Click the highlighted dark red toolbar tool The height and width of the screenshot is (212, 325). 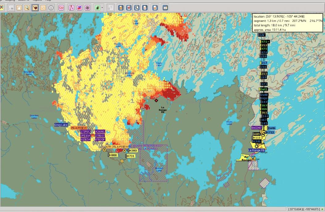(x=35, y=8)
